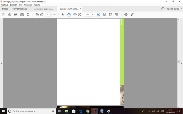Open the Ayuda menu

(x=37, y=5)
